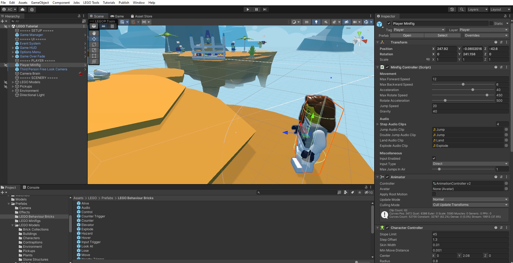Uncheck Input Enabled checkbox
This screenshot has height=263, width=513.
point(434,158)
